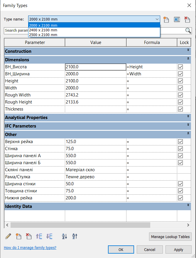Click the Manage Lookup Tables button
196x258 pixels.
click(x=170, y=237)
